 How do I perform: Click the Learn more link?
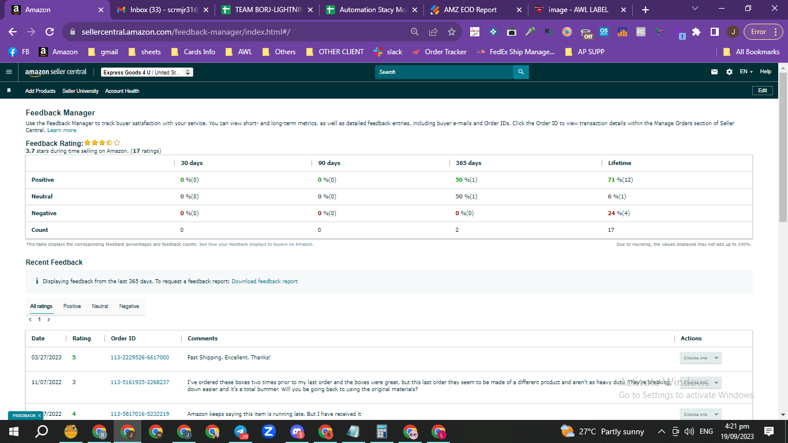(x=62, y=130)
